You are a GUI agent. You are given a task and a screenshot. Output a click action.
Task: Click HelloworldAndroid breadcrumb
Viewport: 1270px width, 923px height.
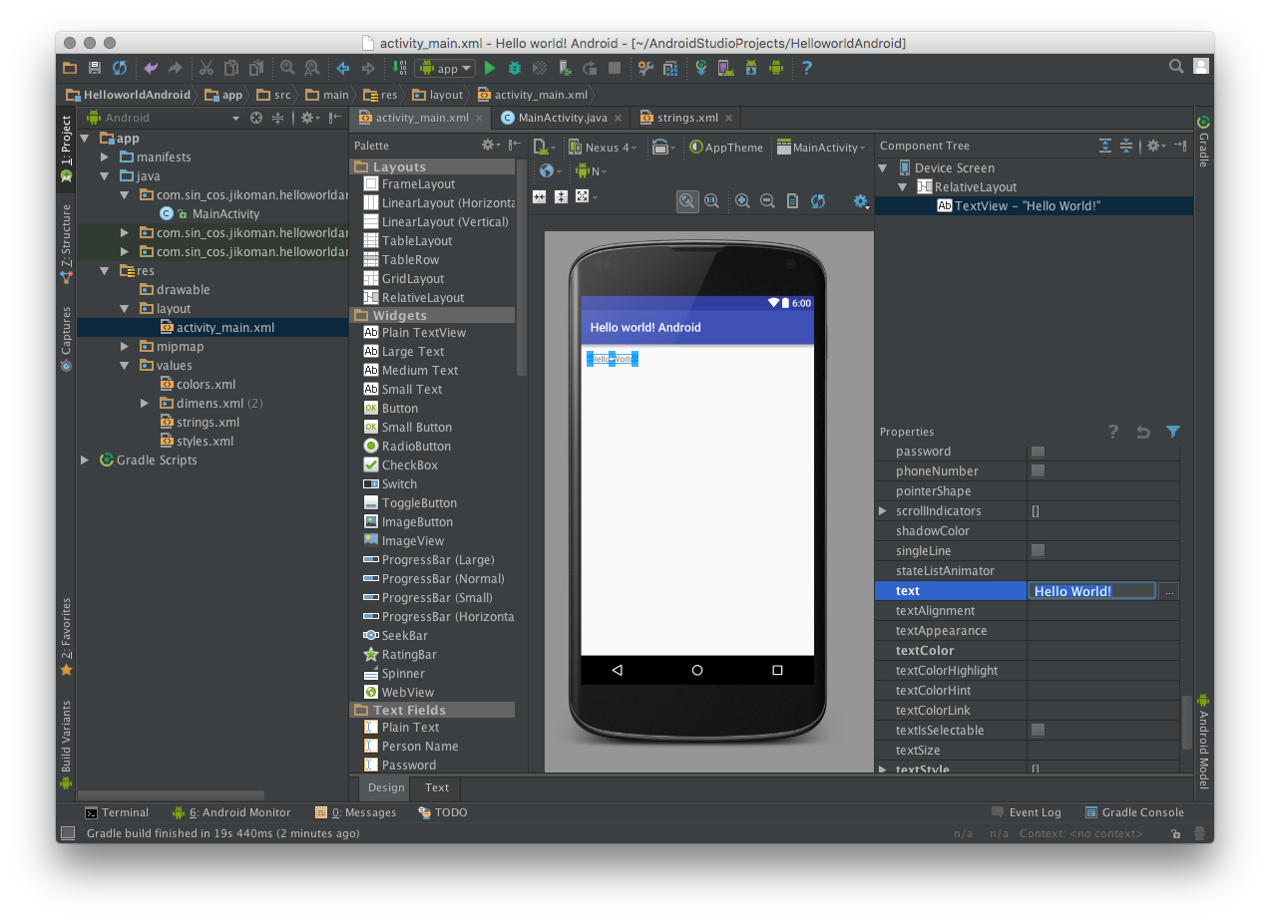[x=129, y=95]
